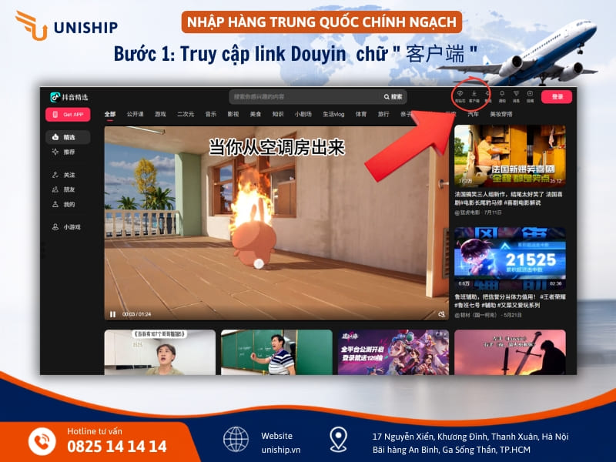Open the sword silhouette sunset thumbnail
The width and height of the screenshot is (616, 462).
[510, 353]
